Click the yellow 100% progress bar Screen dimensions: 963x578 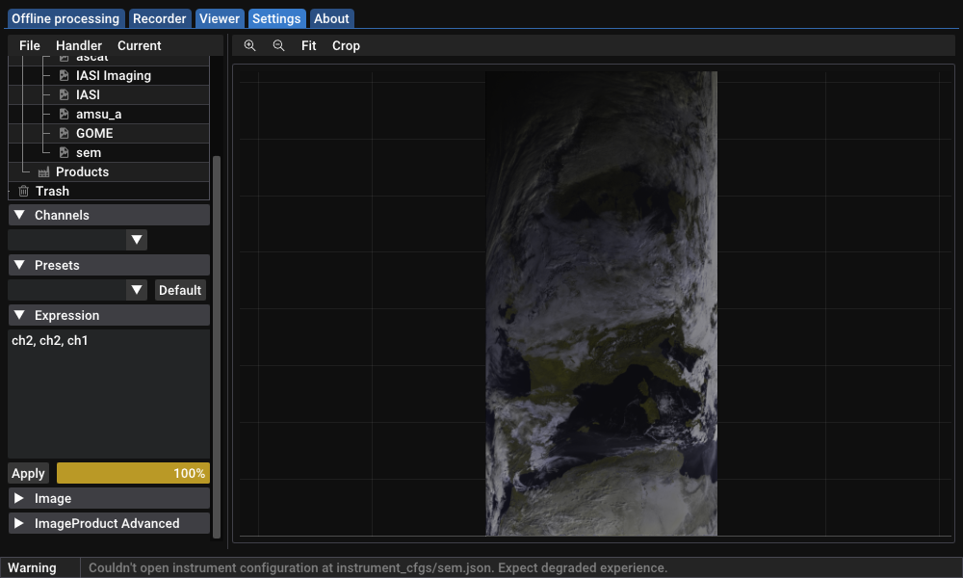click(x=133, y=473)
